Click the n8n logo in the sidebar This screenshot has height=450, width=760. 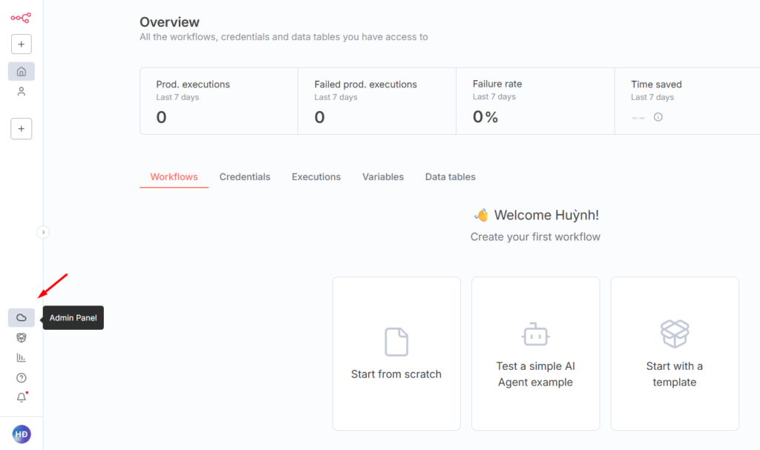(x=21, y=18)
